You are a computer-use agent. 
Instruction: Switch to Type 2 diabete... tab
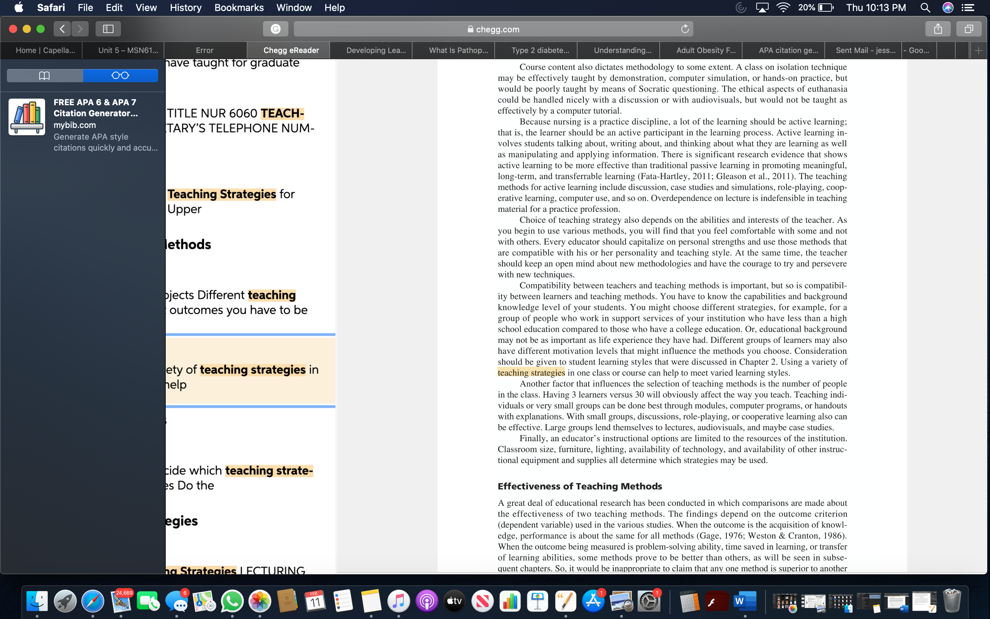(x=536, y=50)
